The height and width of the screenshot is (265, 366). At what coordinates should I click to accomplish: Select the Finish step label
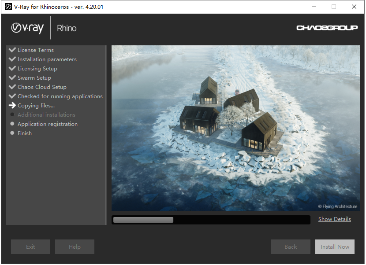(25, 133)
